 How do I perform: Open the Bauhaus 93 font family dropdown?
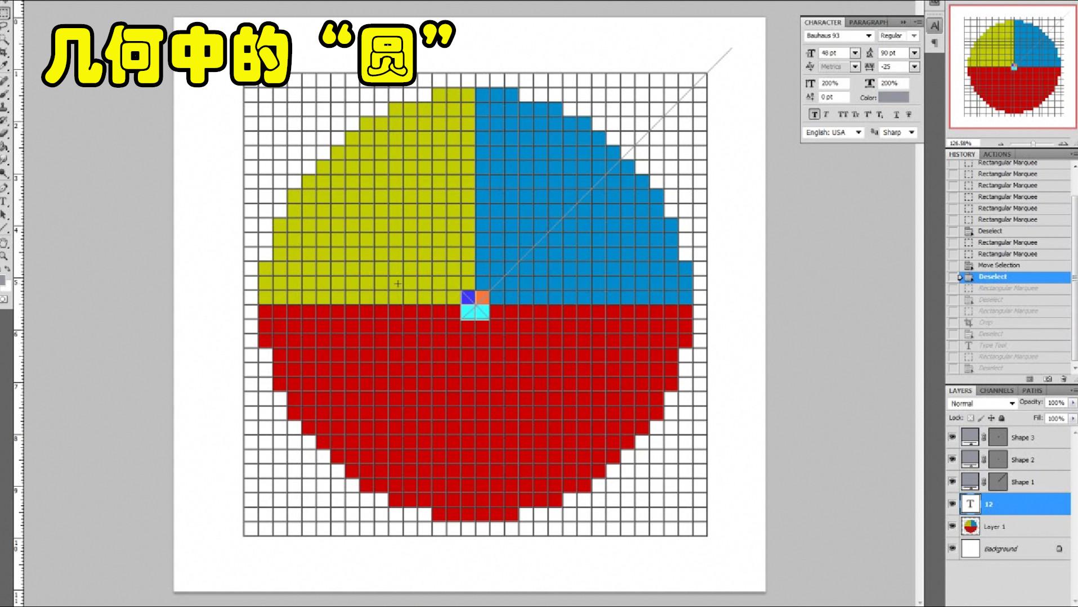pos(869,36)
